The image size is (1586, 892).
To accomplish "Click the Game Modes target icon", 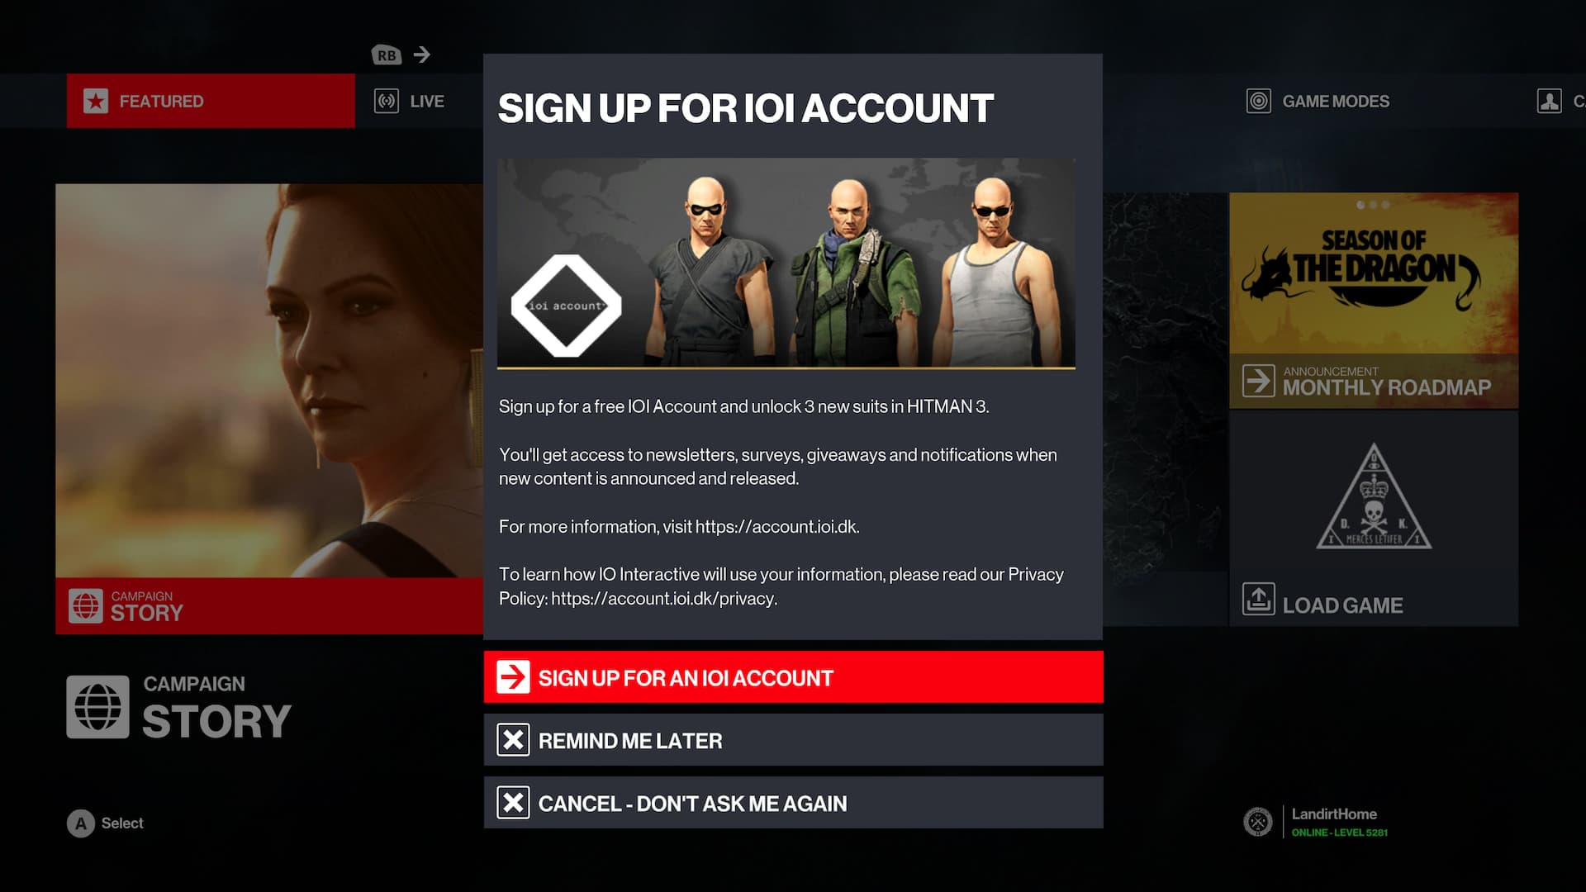I will (x=1258, y=101).
